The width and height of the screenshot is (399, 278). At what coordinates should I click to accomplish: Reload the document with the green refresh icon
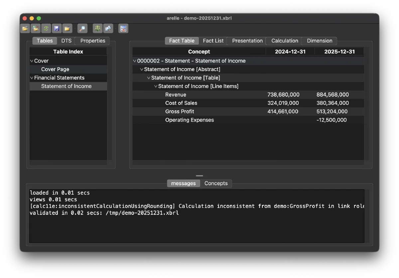46,29
